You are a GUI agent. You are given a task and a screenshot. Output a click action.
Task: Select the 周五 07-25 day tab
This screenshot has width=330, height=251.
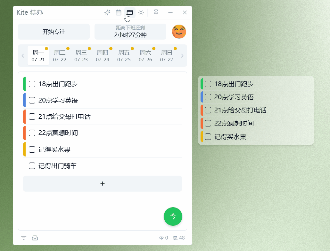[x=124, y=56]
